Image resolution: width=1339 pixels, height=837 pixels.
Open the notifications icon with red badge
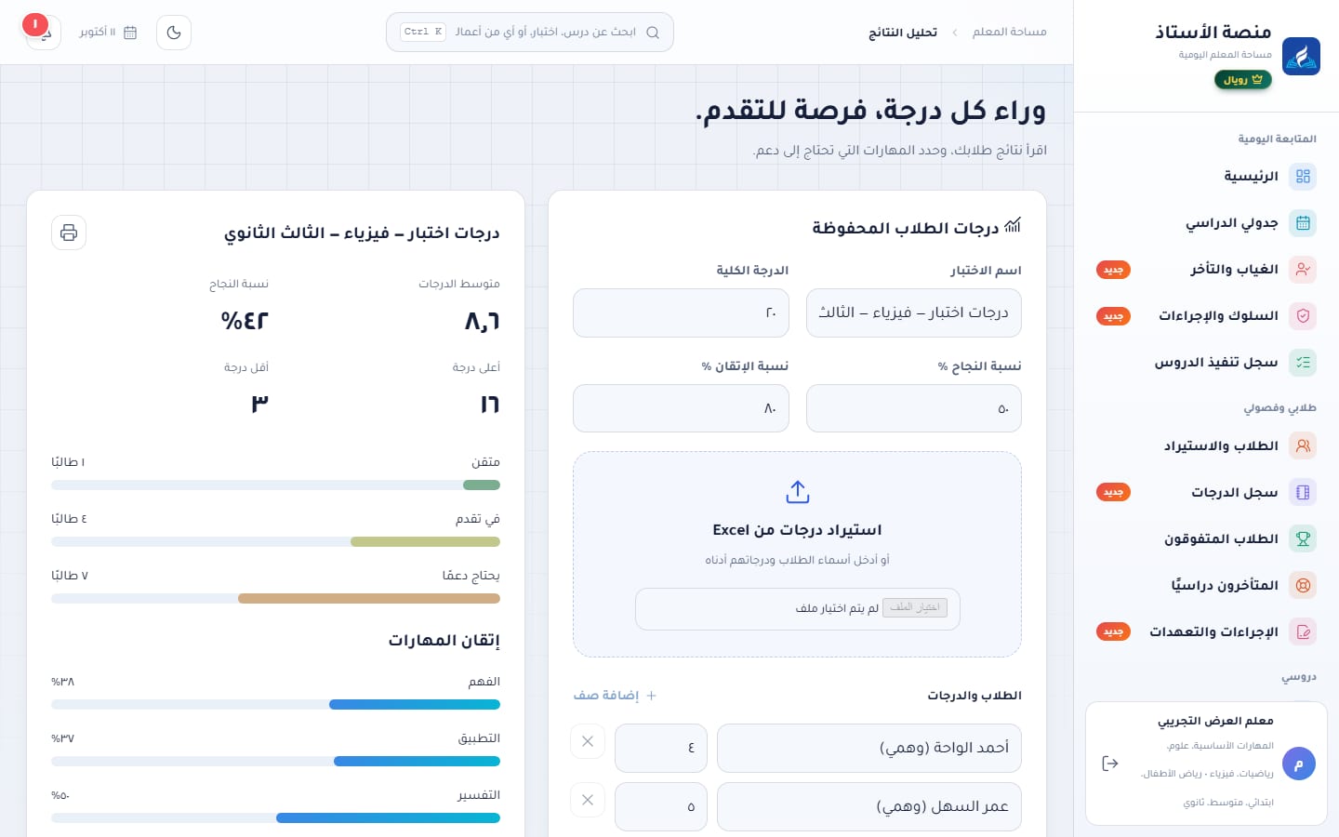coord(43,32)
